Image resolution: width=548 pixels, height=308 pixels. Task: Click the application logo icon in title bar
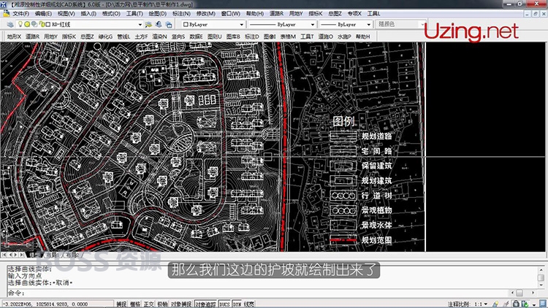(x=4, y=4)
